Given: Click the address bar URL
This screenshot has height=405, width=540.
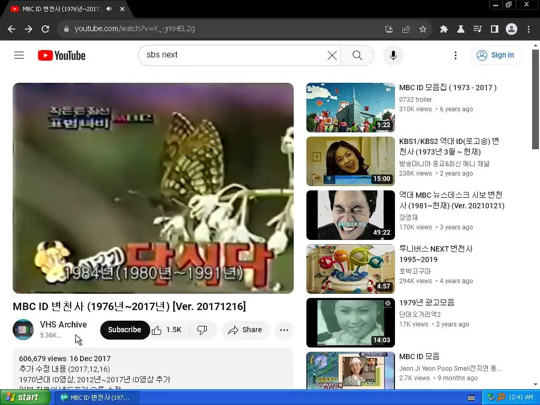Looking at the screenshot, I should (134, 29).
